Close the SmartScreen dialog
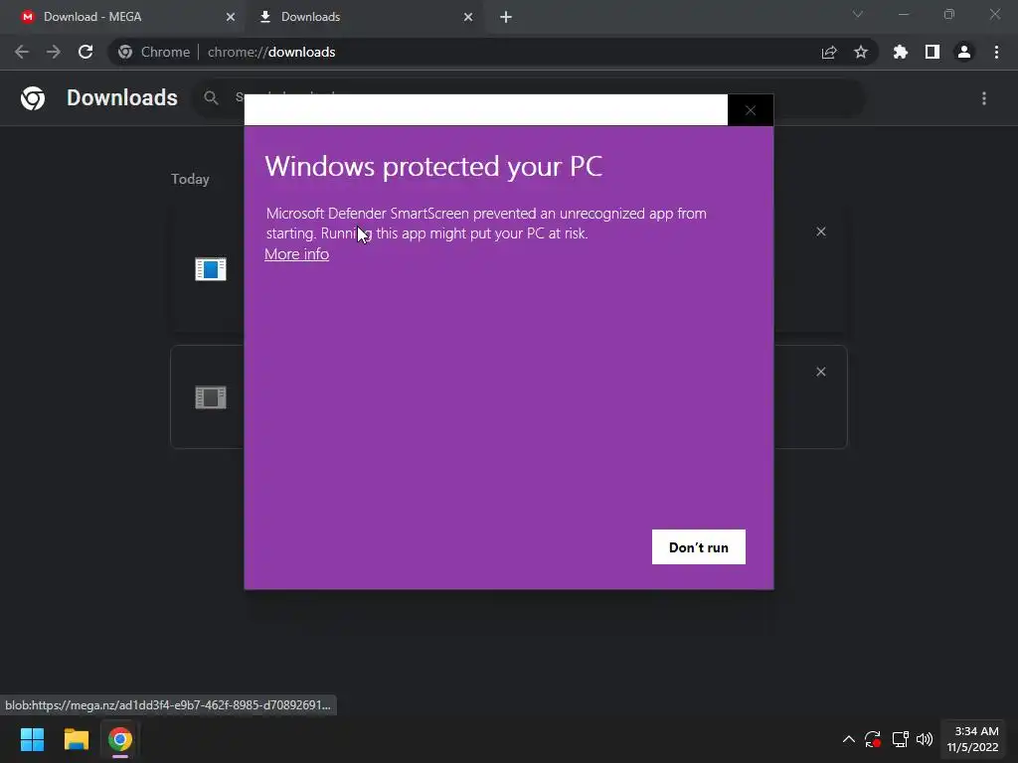Screen dimensions: 1018x763 (x=751, y=110)
